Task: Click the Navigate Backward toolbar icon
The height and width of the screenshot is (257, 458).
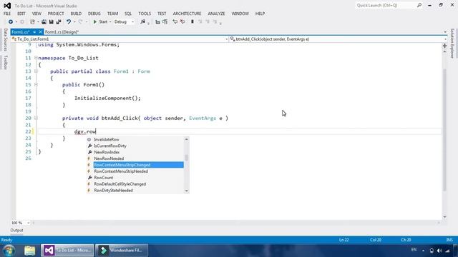Action: point(11,22)
